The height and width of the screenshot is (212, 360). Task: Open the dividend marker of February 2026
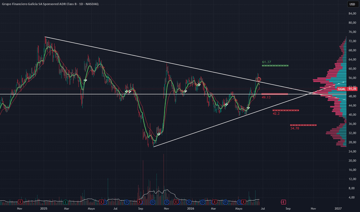point(202,202)
